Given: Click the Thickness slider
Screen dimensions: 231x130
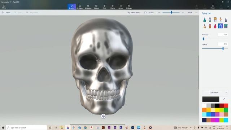Looking at the screenshot, I should [x=215, y=39].
